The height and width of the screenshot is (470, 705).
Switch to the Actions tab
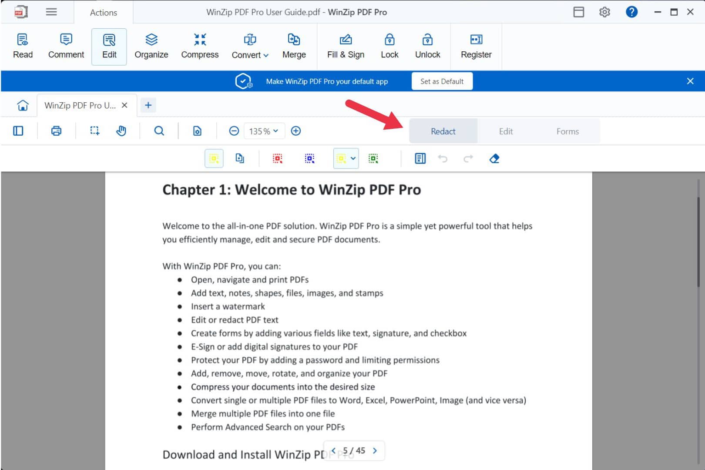(104, 13)
